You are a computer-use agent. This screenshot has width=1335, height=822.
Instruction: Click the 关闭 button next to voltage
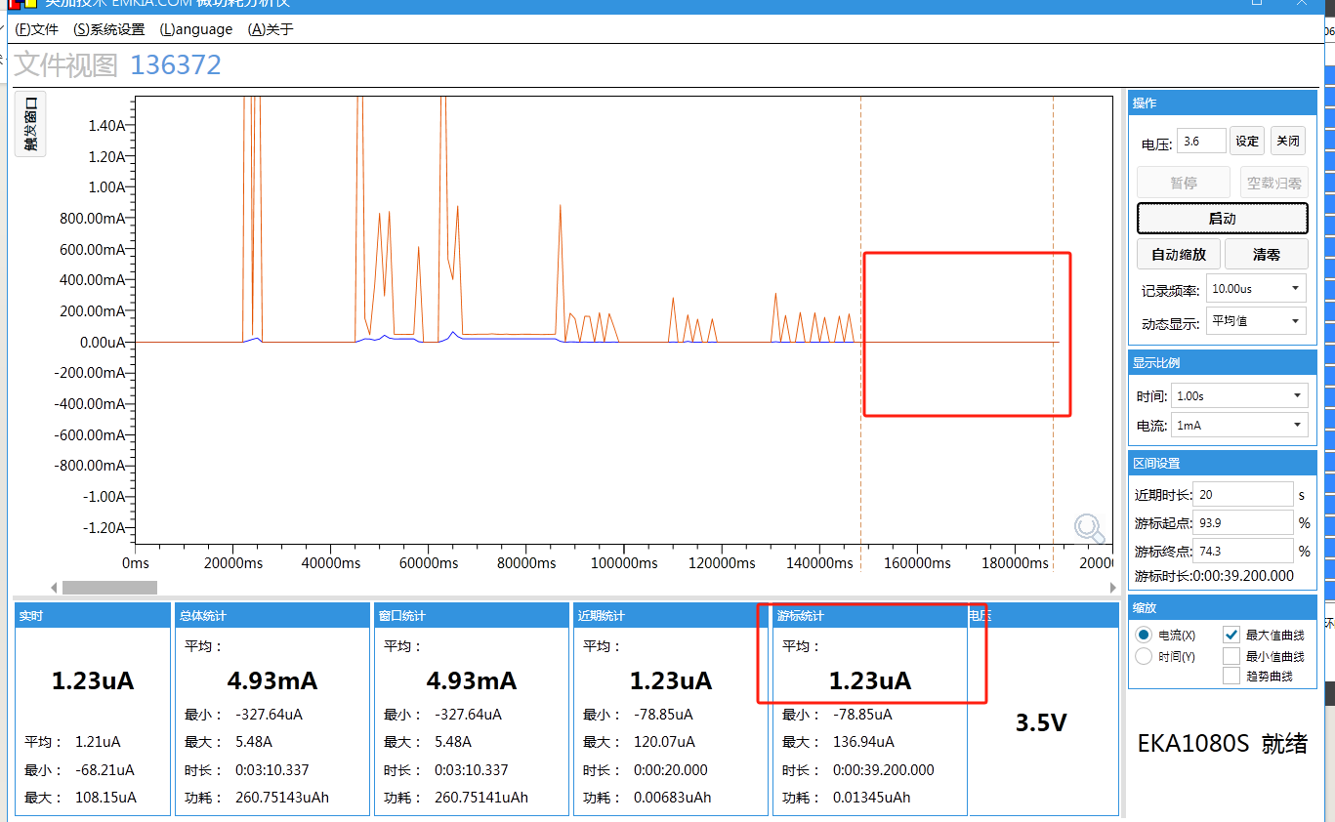1288,141
